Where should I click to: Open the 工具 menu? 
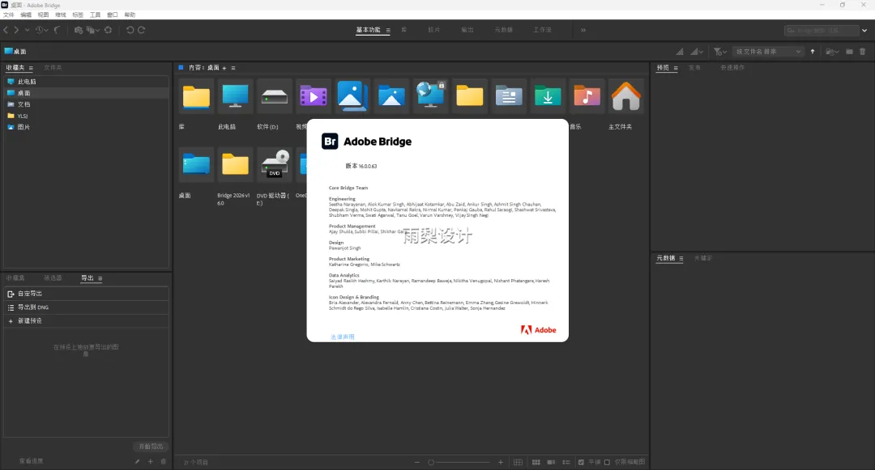coord(96,15)
